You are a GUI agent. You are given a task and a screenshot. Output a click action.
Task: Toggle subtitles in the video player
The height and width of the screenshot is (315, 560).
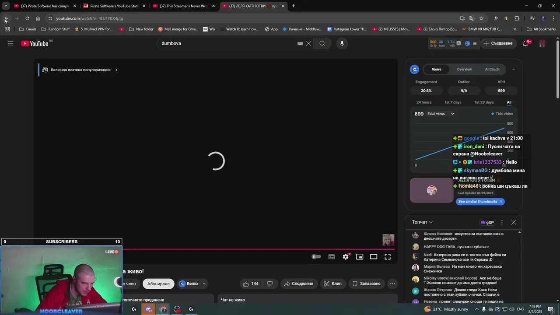coord(332,257)
